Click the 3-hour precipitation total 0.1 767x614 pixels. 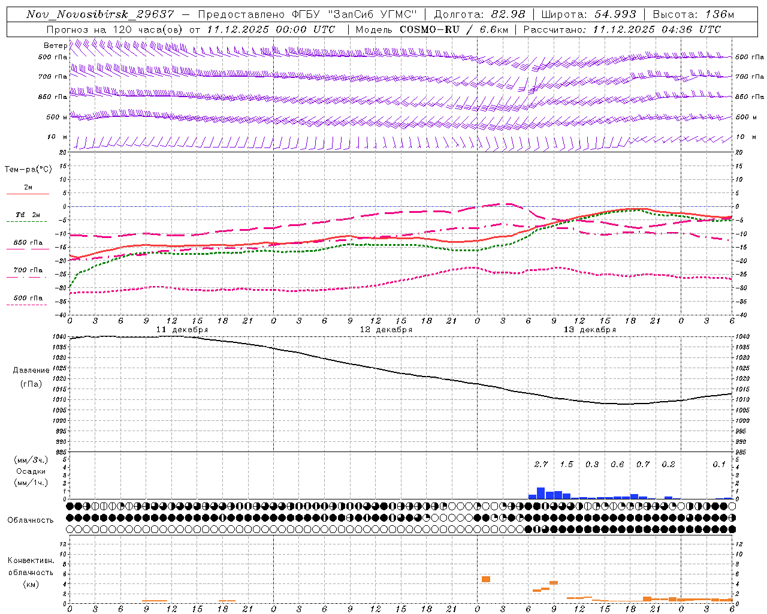tap(719, 465)
